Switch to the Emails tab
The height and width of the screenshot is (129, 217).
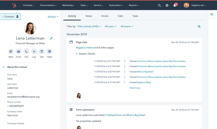click(x=105, y=16)
